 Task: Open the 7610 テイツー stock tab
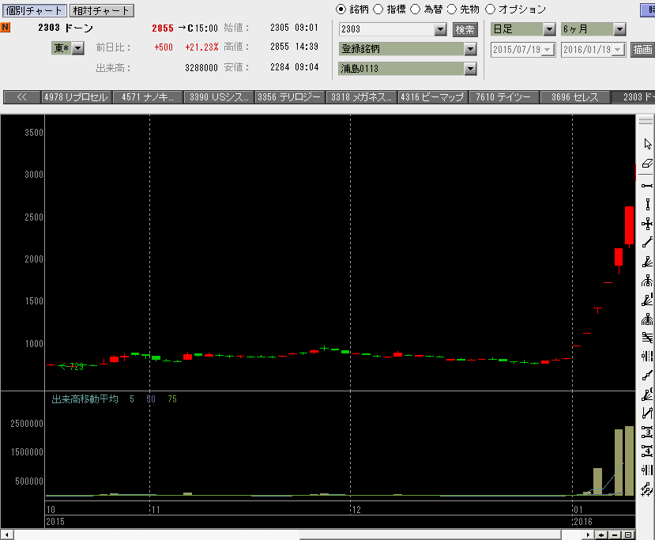click(x=503, y=97)
